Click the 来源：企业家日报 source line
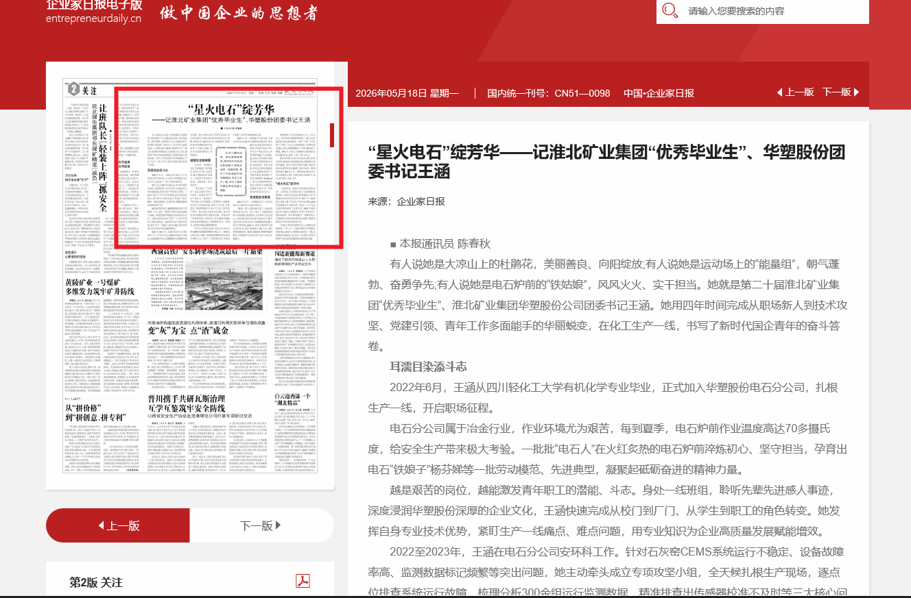 pyautogui.click(x=407, y=201)
